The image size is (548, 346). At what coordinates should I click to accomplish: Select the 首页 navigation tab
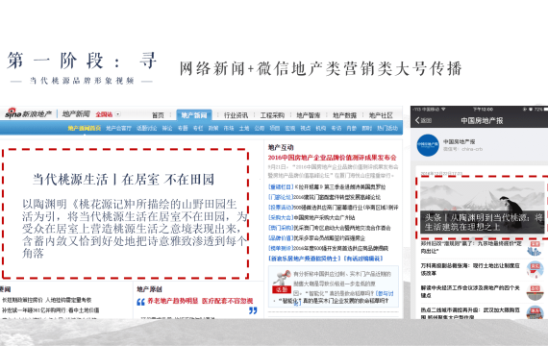coord(158,115)
